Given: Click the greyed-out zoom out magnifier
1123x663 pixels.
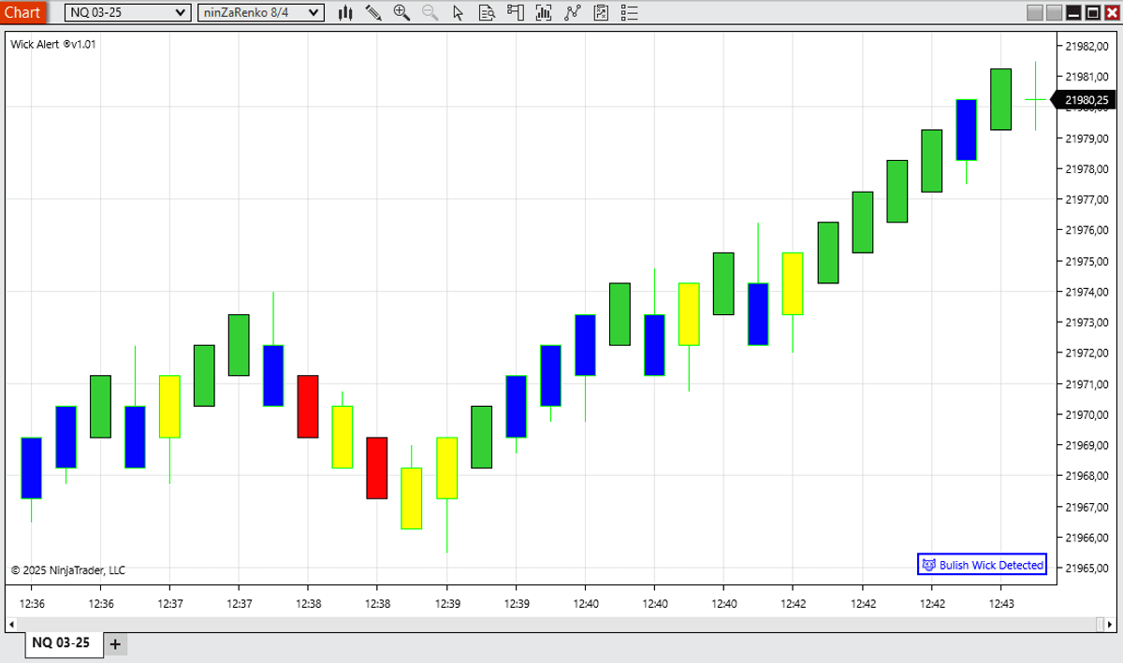Looking at the screenshot, I should click(430, 12).
